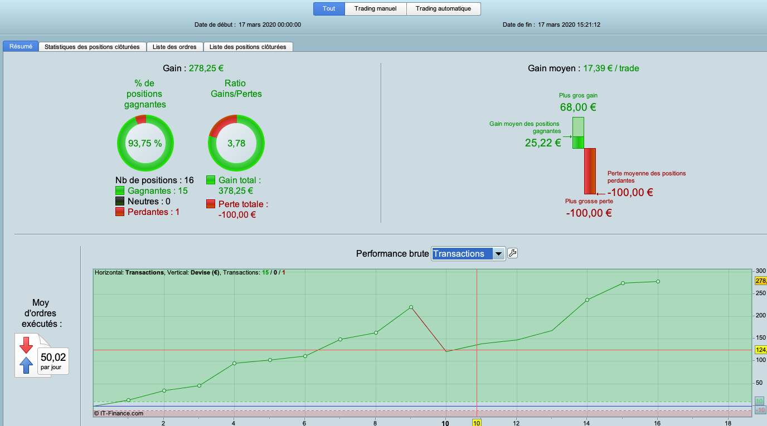767x426 pixels.
Task: Open the Statistiques des positions clôturées tab
Action: pos(92,47)
